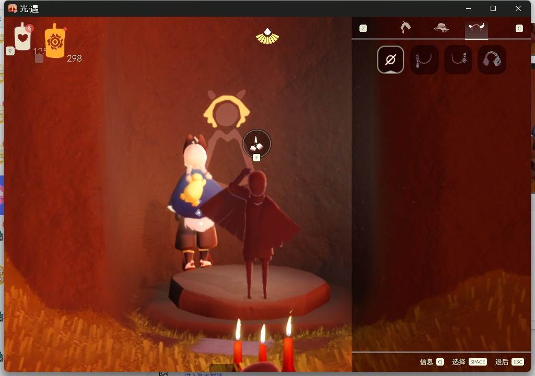The height and width of the screenshot is (376, 535).
Task: Switch to the hairstyle tab
Action: pos(405,27)
